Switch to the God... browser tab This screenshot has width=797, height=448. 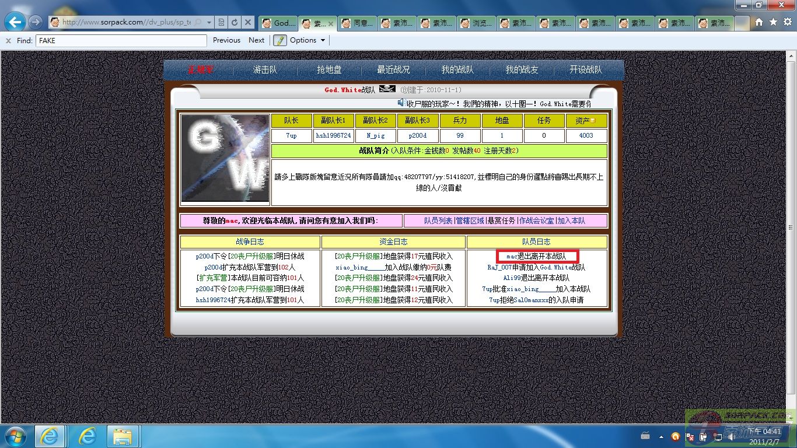(278, 23)
